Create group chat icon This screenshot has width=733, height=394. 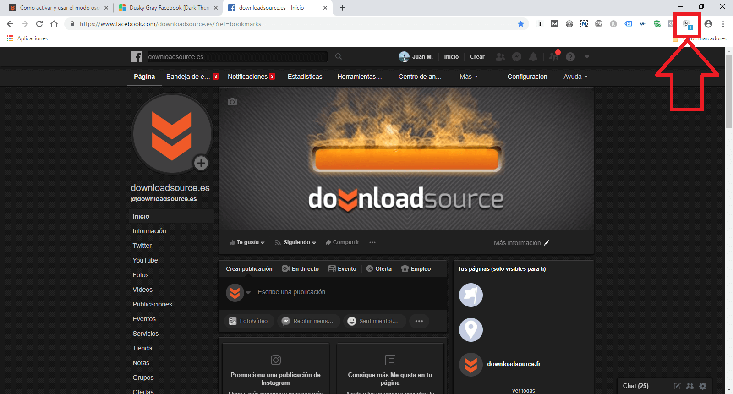tap(690, 386)
